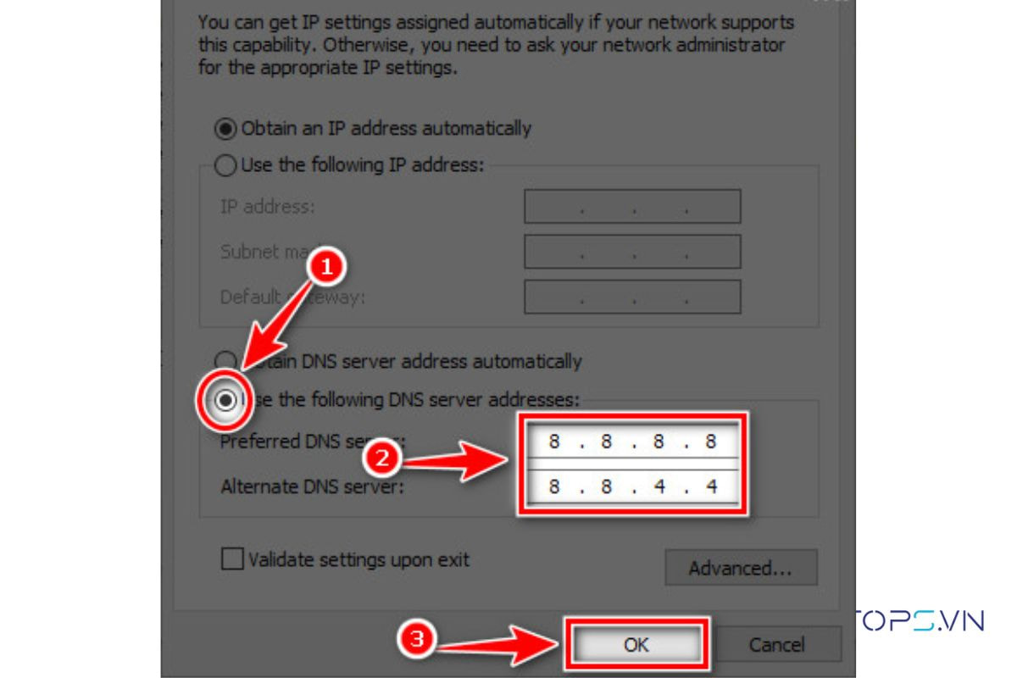Click the last octet of Alternate DNS server

[x=712, y=486]
